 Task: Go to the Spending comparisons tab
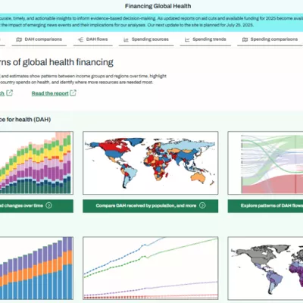click(270, 39)
